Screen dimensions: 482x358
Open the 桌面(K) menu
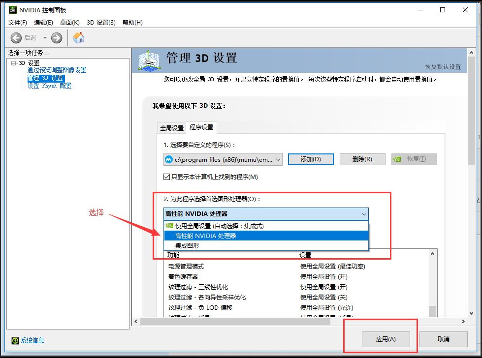pyautogui.click(x=70, y=23)
